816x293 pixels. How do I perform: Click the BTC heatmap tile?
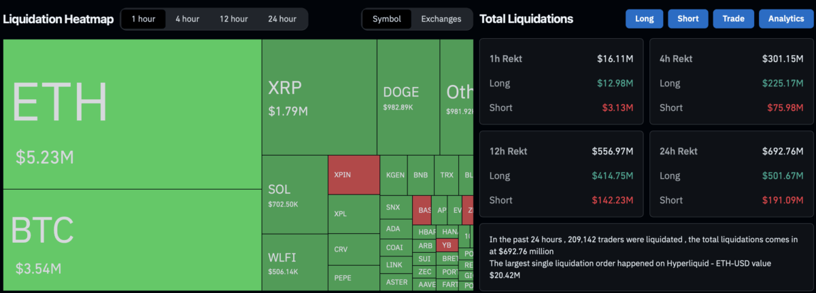click(133, 240)
